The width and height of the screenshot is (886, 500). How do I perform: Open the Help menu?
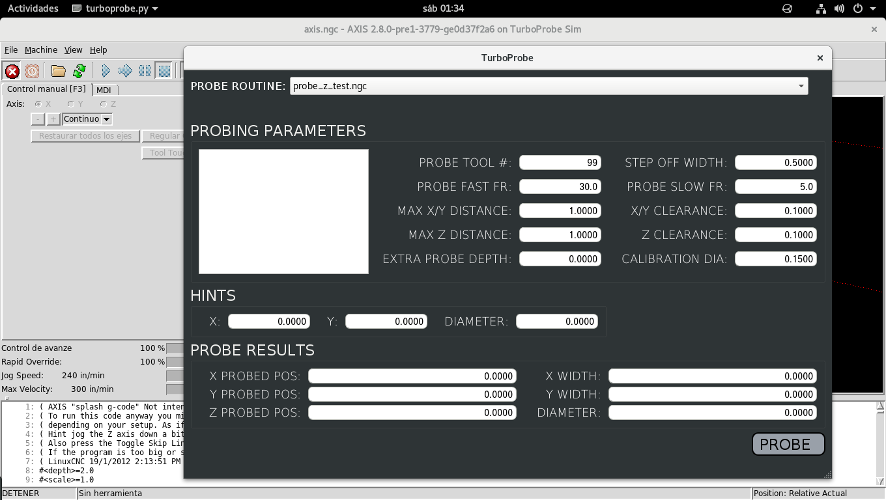[x=98, y=50]
